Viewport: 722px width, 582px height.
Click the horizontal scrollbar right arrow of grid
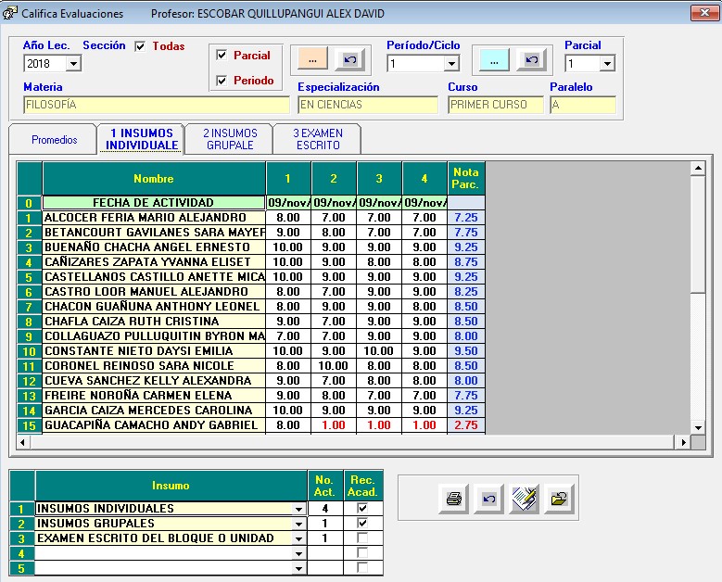685,443
